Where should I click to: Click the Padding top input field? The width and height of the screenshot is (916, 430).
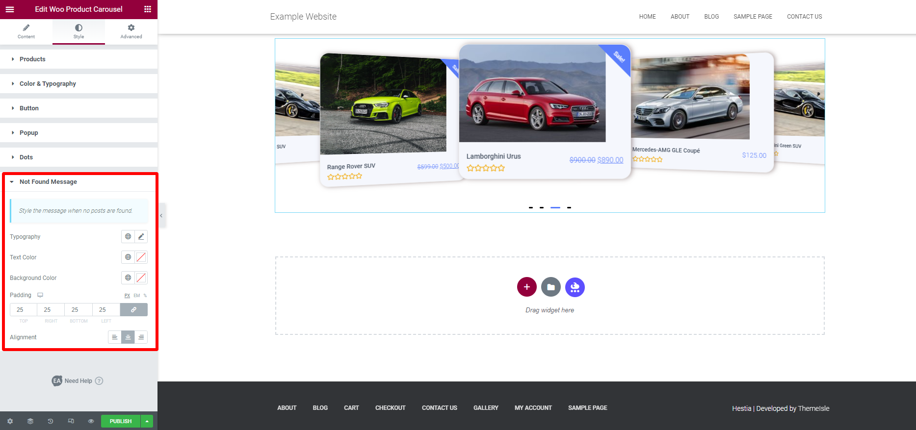click(24, 310)
